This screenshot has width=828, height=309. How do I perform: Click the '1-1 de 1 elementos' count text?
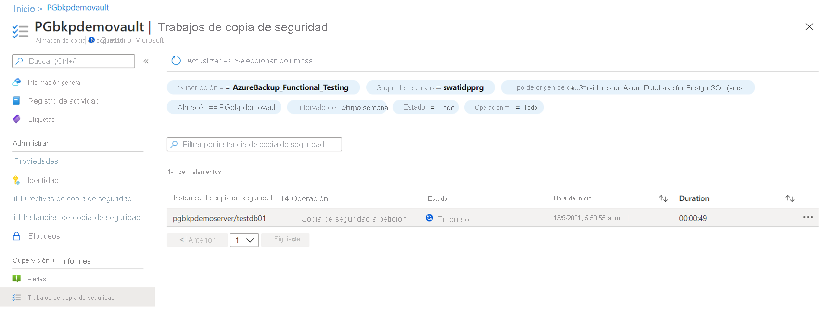(194, 172)
